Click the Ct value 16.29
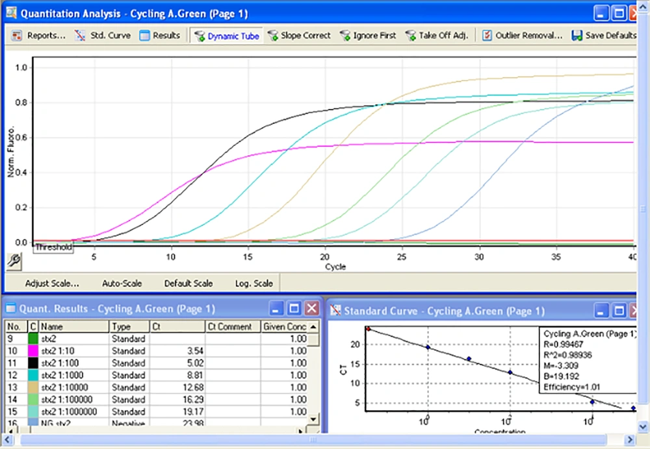 [x=193, y=399]
